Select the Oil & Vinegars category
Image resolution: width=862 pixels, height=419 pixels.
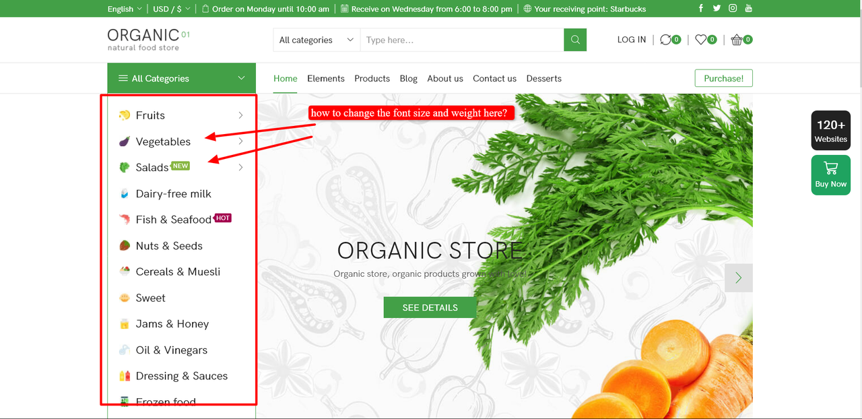pyautogui.click(x=172, y=350)
